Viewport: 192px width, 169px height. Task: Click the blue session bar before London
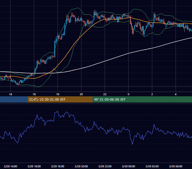point(14,99)
